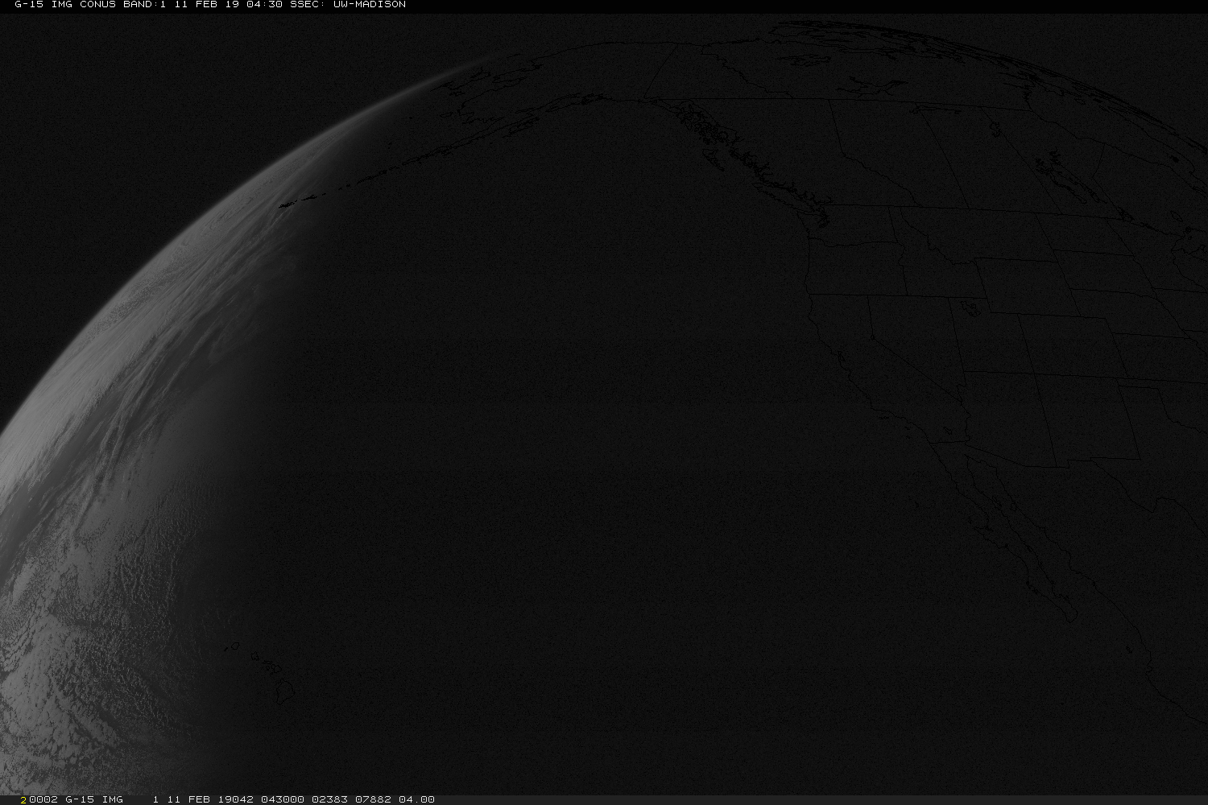The image size is (1208, 805).
Task: Click the 'G-15' satellite label in header
Action: coord(29,5)
